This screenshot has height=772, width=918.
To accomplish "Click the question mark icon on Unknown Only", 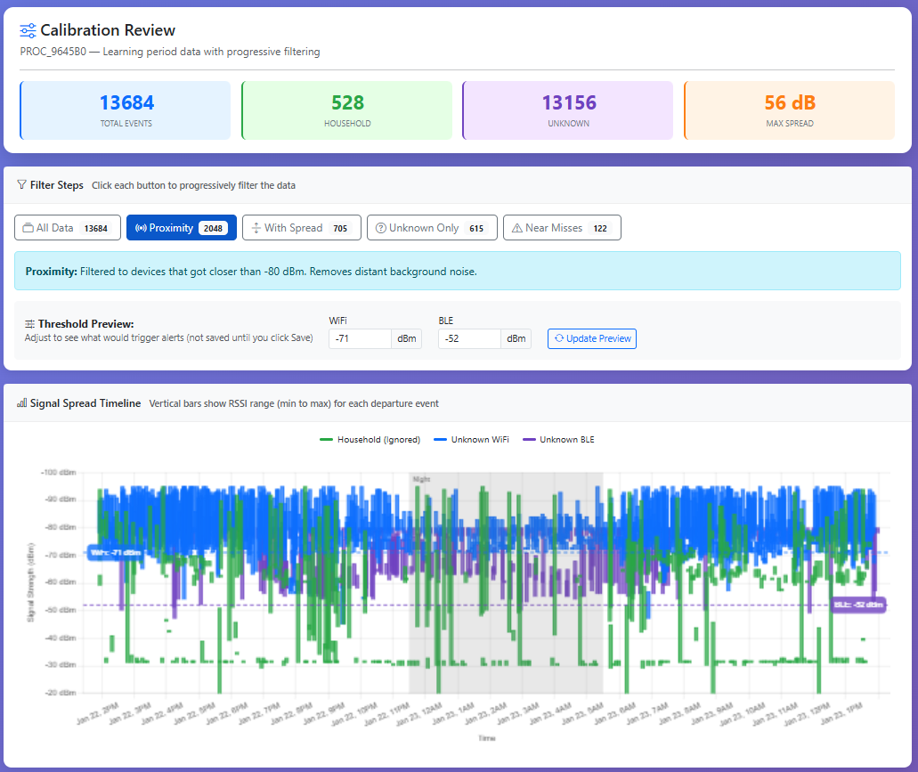I will [382, 227].
